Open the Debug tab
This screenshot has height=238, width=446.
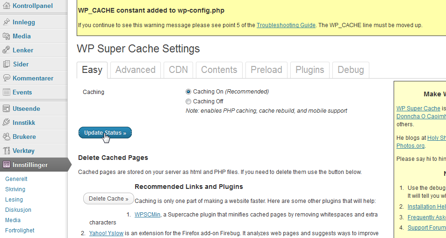[351, 70]
